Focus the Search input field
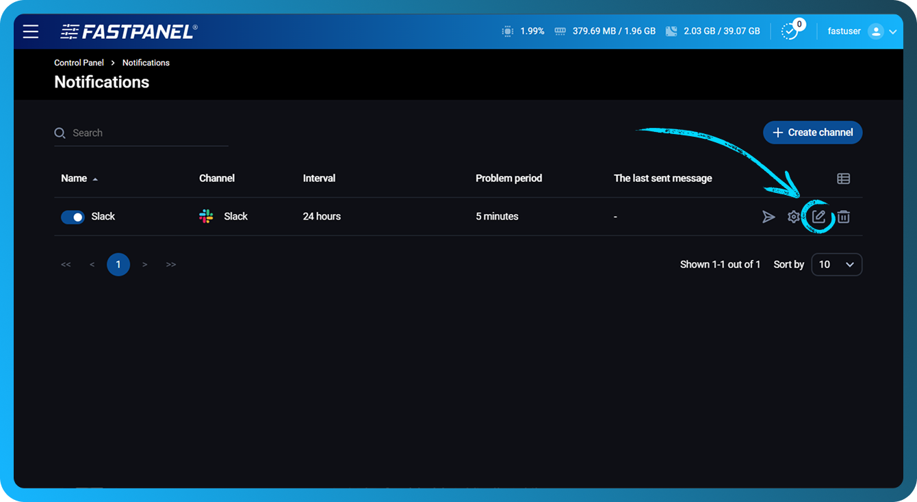 147,133
